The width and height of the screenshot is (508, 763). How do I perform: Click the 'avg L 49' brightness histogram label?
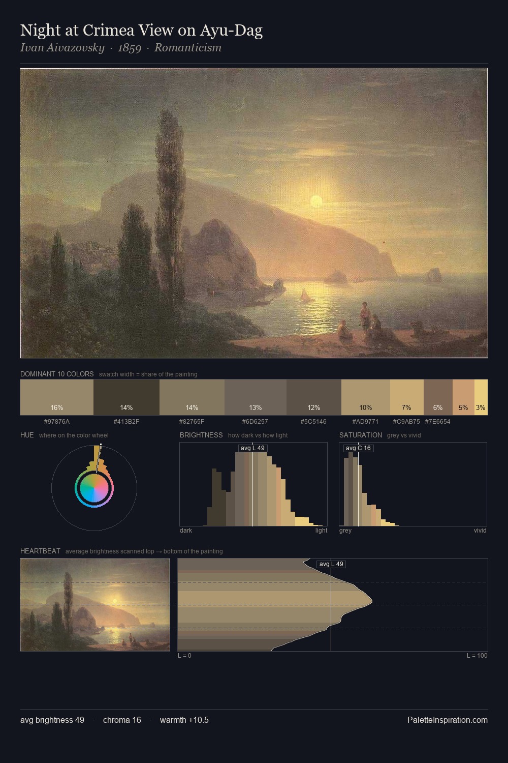252,448
